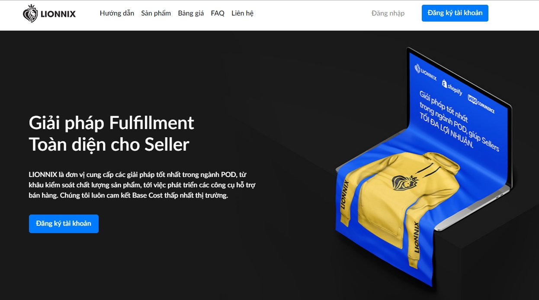The image size is (539, 300).
Task: Click the header Đăng ký tài khoản button
Action: [x=455, y=13]
